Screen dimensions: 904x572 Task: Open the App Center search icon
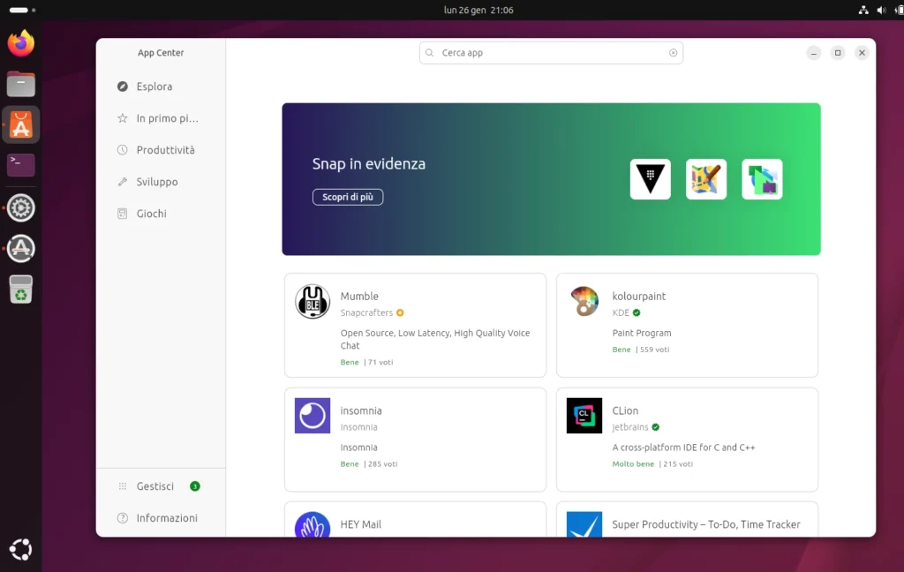(x=429, y=52)
